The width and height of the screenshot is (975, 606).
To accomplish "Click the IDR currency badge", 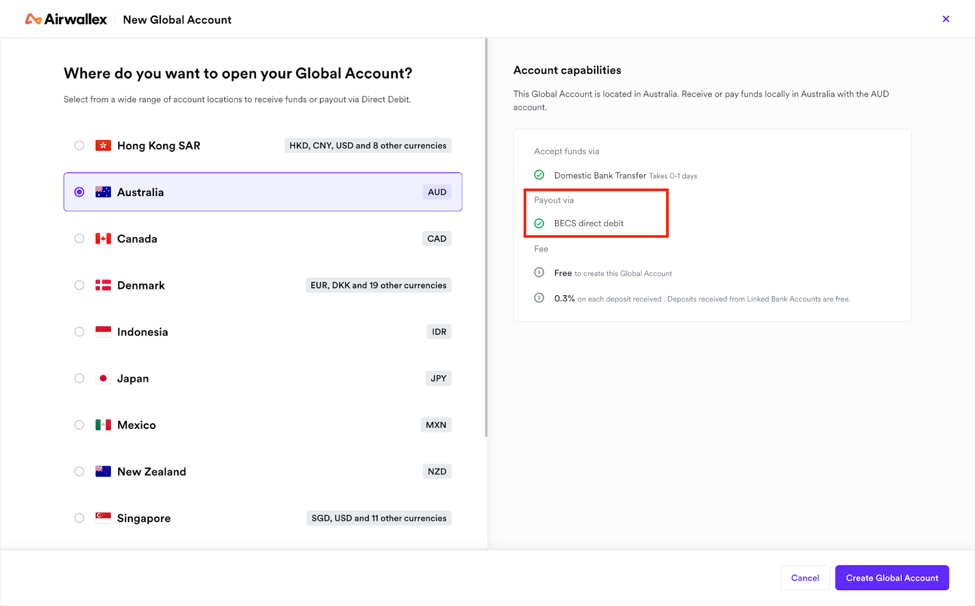I will click(x=439, y=332).
